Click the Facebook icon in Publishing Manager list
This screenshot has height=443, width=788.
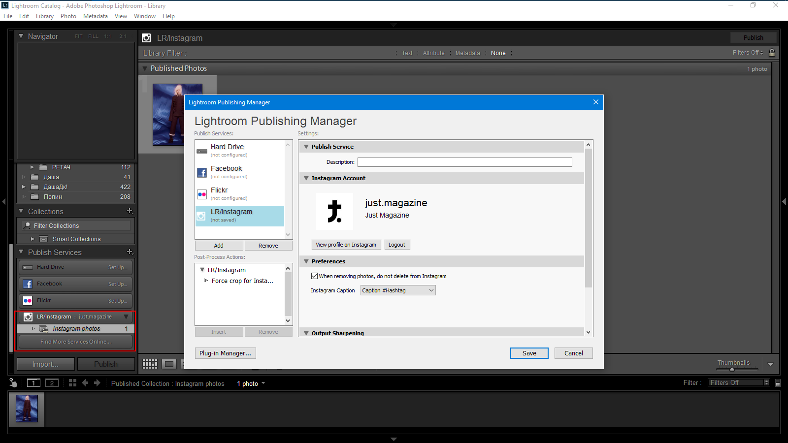[x=202, y=172]
